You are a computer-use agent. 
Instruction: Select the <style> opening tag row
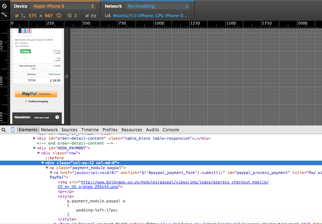coord(66,196)
